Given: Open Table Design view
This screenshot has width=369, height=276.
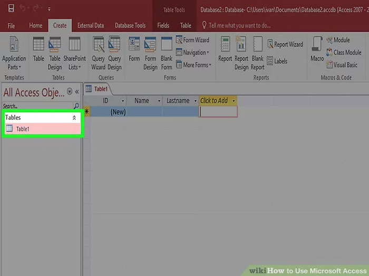Looking at the screenshot, I should [55, 50].
